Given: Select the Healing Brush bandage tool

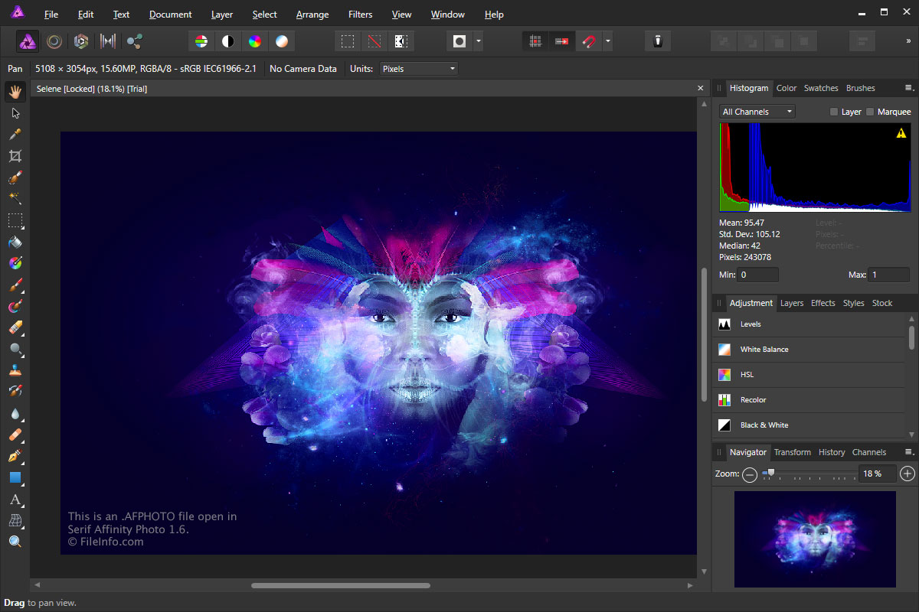Looking at the screenshot, I should pos(15,435).
